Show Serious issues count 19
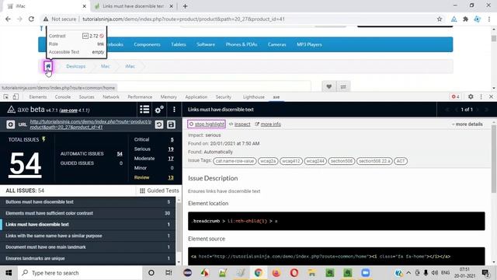This screenshot has height=280, width=497. (171, 149)
